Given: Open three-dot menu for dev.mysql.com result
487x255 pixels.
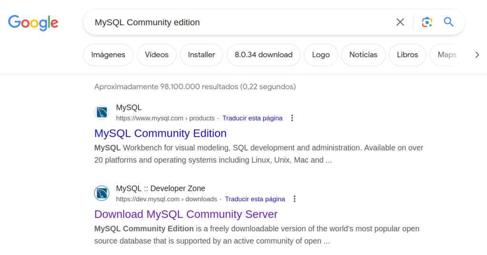Looking at the screenshot, I should 294,199.
